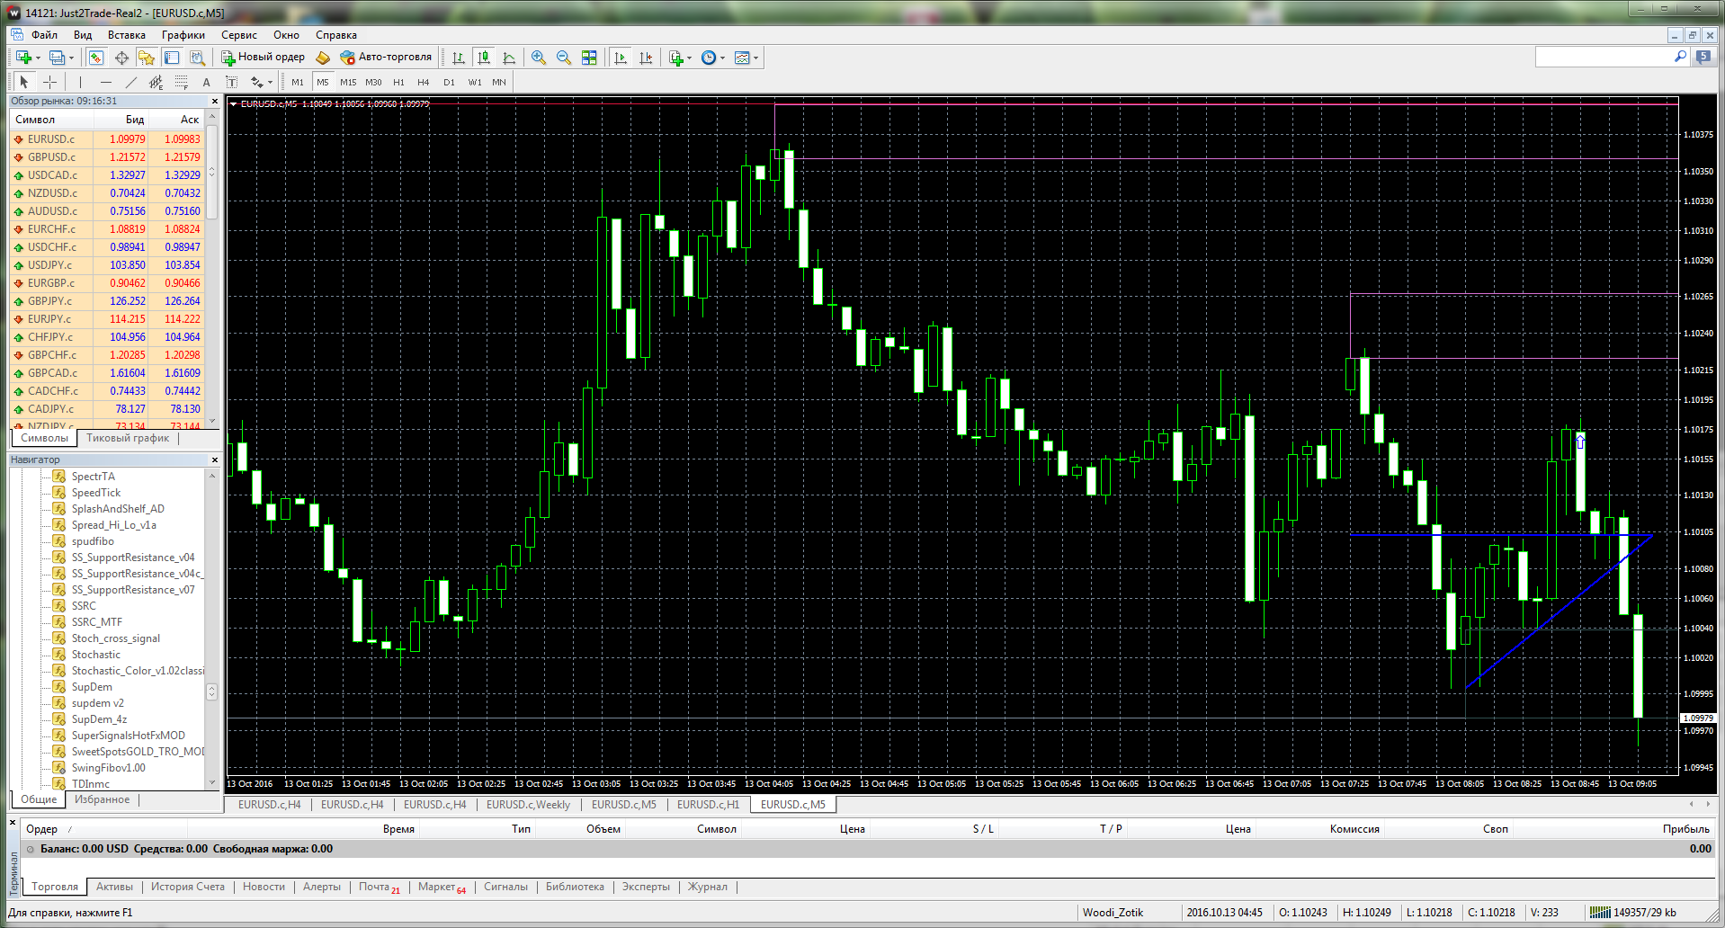Open the Избранное navigator tab
The width and height of the screenshot is (1725, 928).
click(x=102, y=799)
